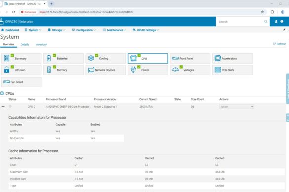Image resolution: width=289 pixels, height=192 pixels.
Task: Open the browser profile icon
Action: [283, 12]
